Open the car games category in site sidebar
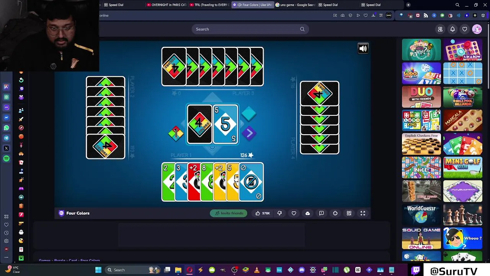Viewport: 490px width, 276px height. tap(21, 154)
